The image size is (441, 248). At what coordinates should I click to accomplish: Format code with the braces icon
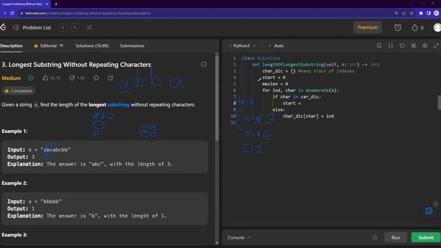[391, 45]
